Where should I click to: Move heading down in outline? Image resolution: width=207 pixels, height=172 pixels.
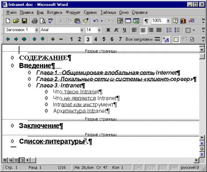tap(43, 39)
